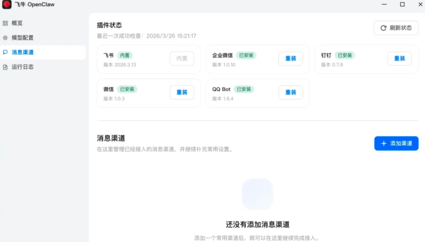Click the 概览 grid icon in sidebar
The width and height of the screenshot is (425, 242).
tap(5, 23)
